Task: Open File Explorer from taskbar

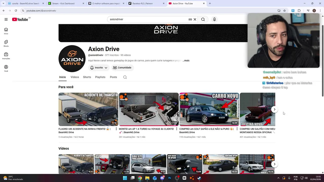Action: pos(147,178)
